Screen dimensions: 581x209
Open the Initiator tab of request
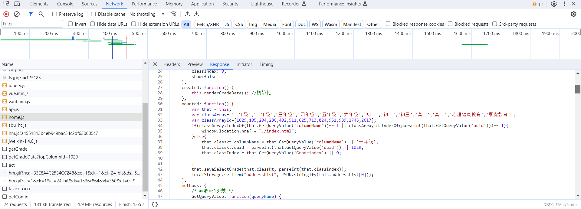(x=244, y=64)
